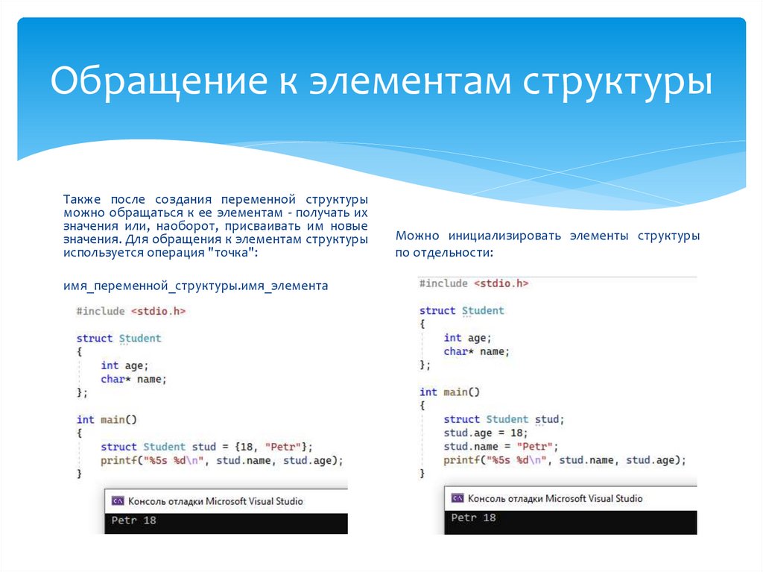Select the stud.age = 18 assignment line
The image size is (763, 572).
[x=484, y=433]
